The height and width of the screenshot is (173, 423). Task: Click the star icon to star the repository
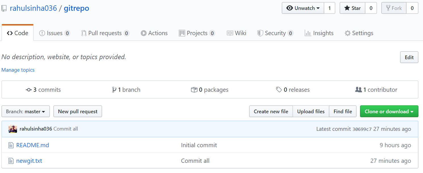tap(347, 8)
